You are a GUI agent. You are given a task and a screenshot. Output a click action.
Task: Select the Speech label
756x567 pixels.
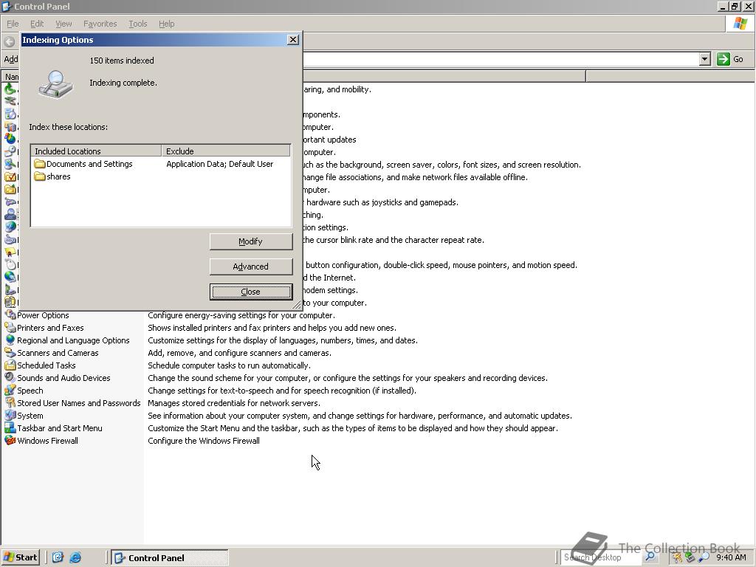pos(30,391)
